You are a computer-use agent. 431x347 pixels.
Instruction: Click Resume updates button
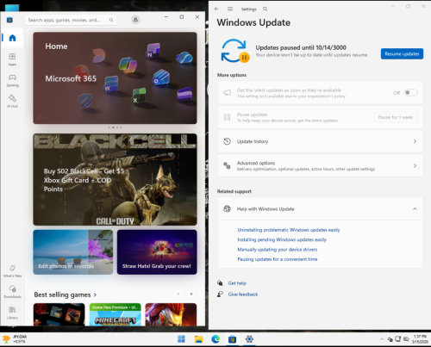point(402,53)
